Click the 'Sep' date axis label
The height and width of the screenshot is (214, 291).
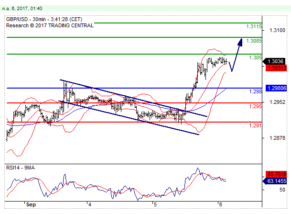pos(31,204)
